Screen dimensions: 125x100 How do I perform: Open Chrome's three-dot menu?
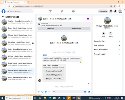[x=123, y=6]
